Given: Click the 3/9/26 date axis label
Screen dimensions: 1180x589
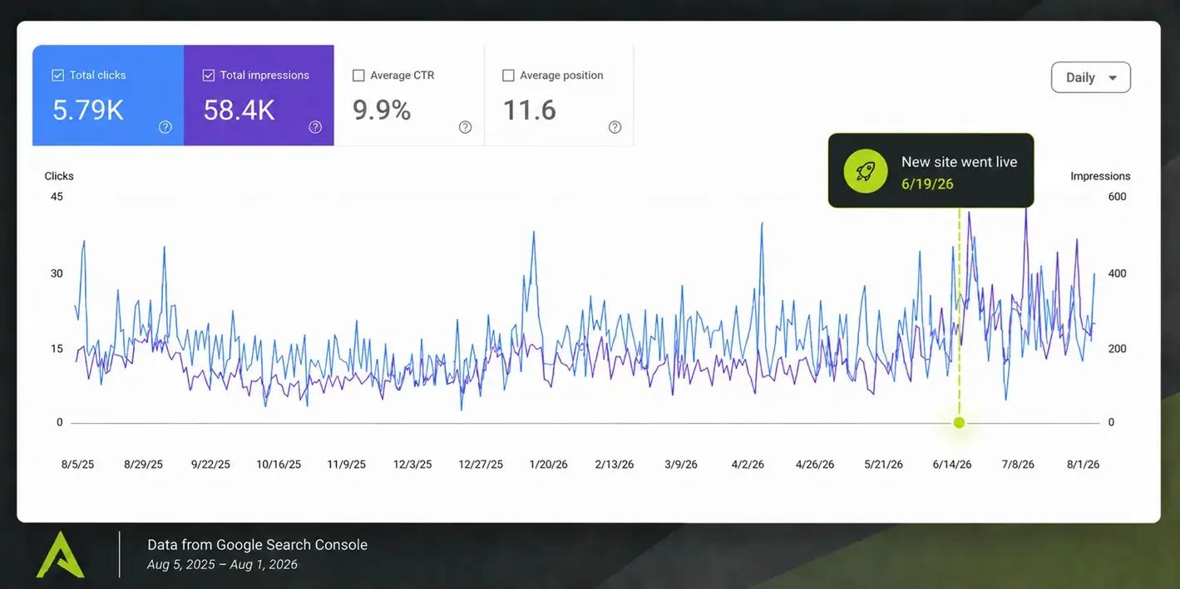Looking at the screenshot, I should 680,464.
